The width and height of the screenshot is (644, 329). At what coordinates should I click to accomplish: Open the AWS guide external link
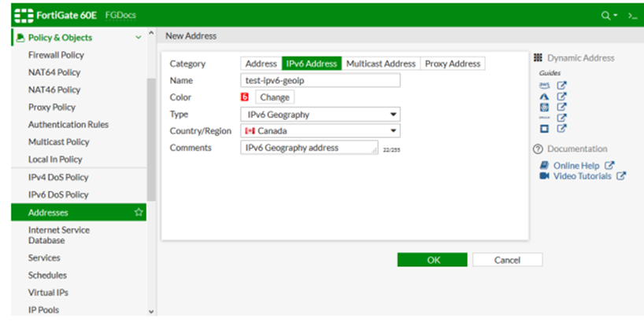(561, 86)
